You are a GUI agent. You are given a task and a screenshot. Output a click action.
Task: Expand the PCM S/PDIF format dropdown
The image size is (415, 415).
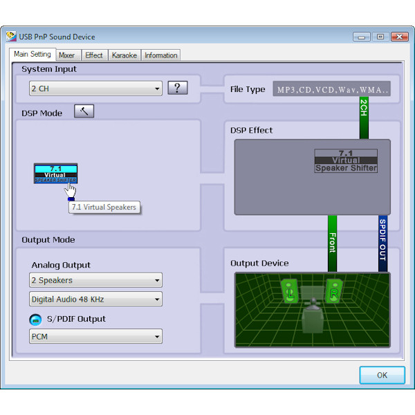[x=95, y=337]
